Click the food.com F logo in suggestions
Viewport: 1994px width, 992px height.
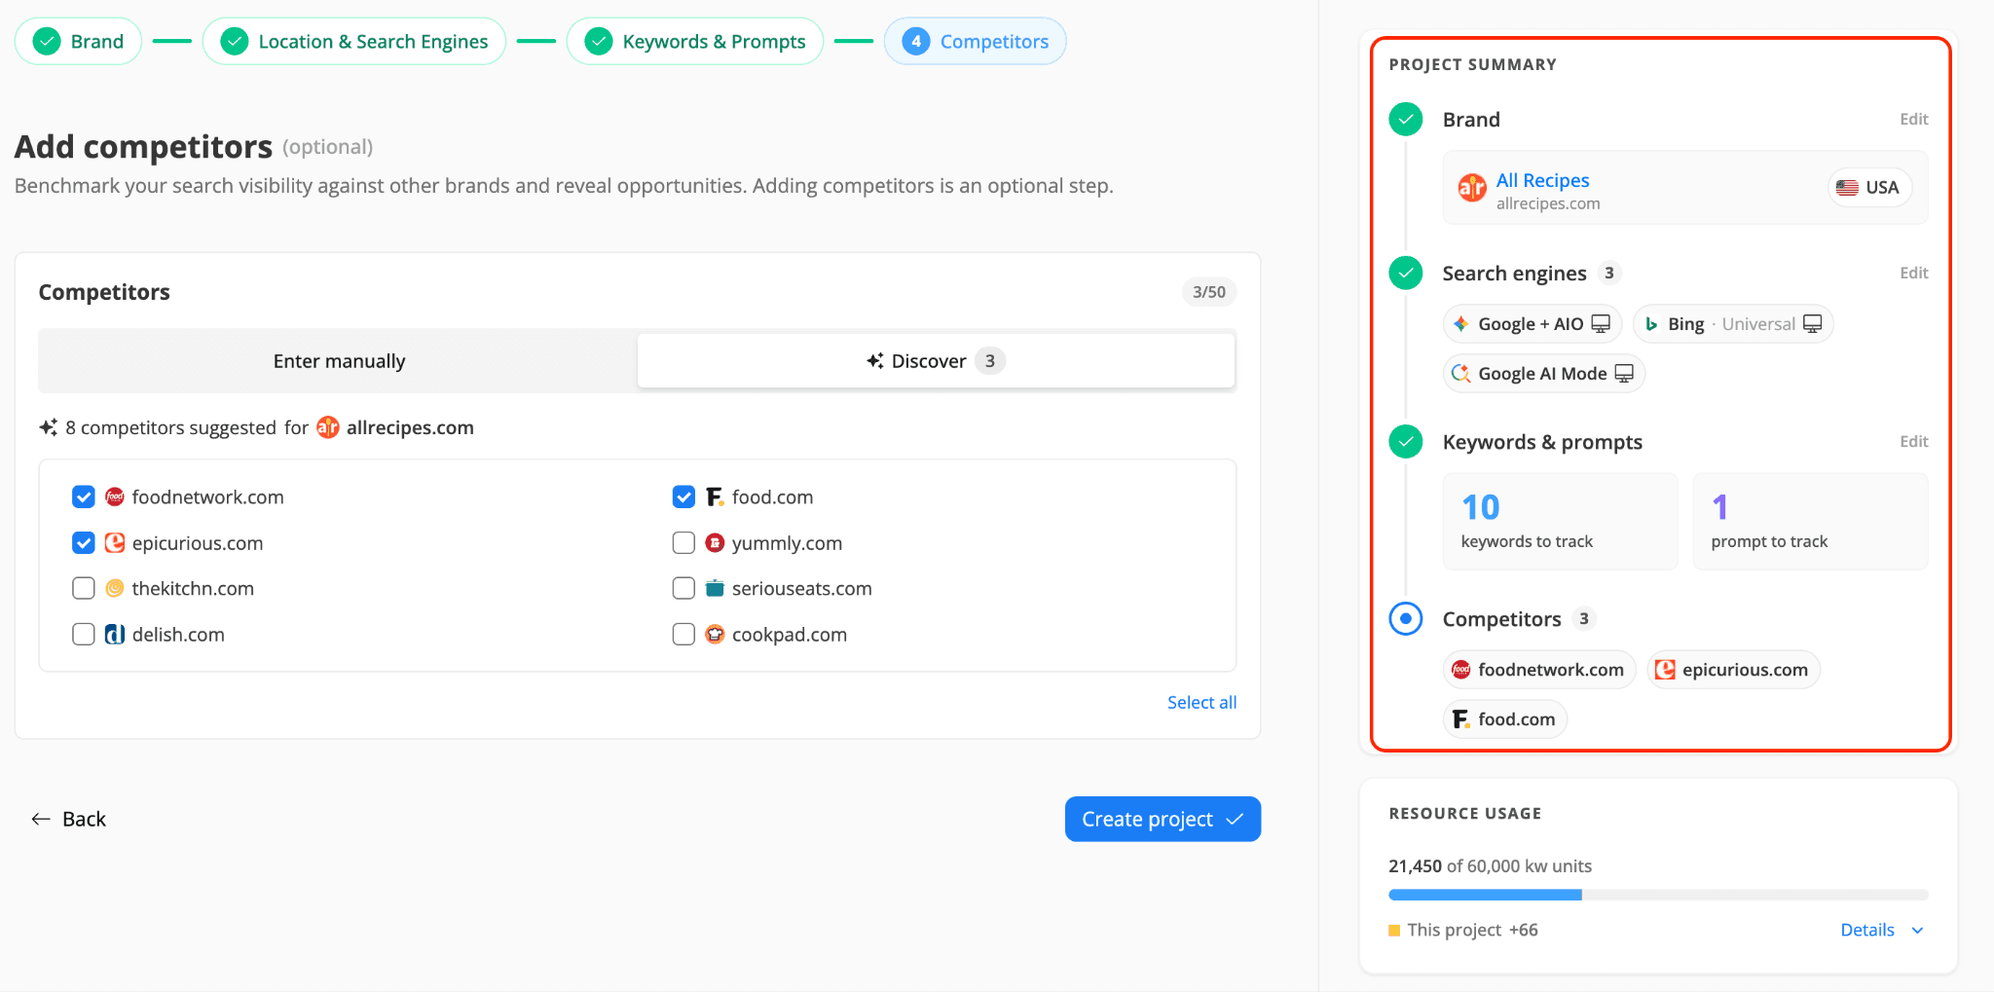715,497
